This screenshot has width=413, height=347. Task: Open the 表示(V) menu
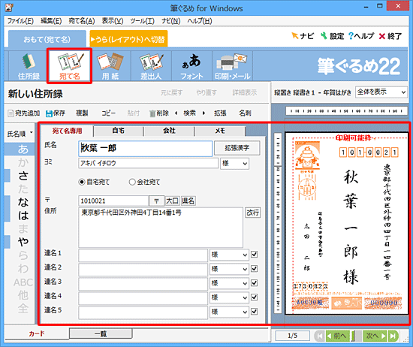click(113, 21)
